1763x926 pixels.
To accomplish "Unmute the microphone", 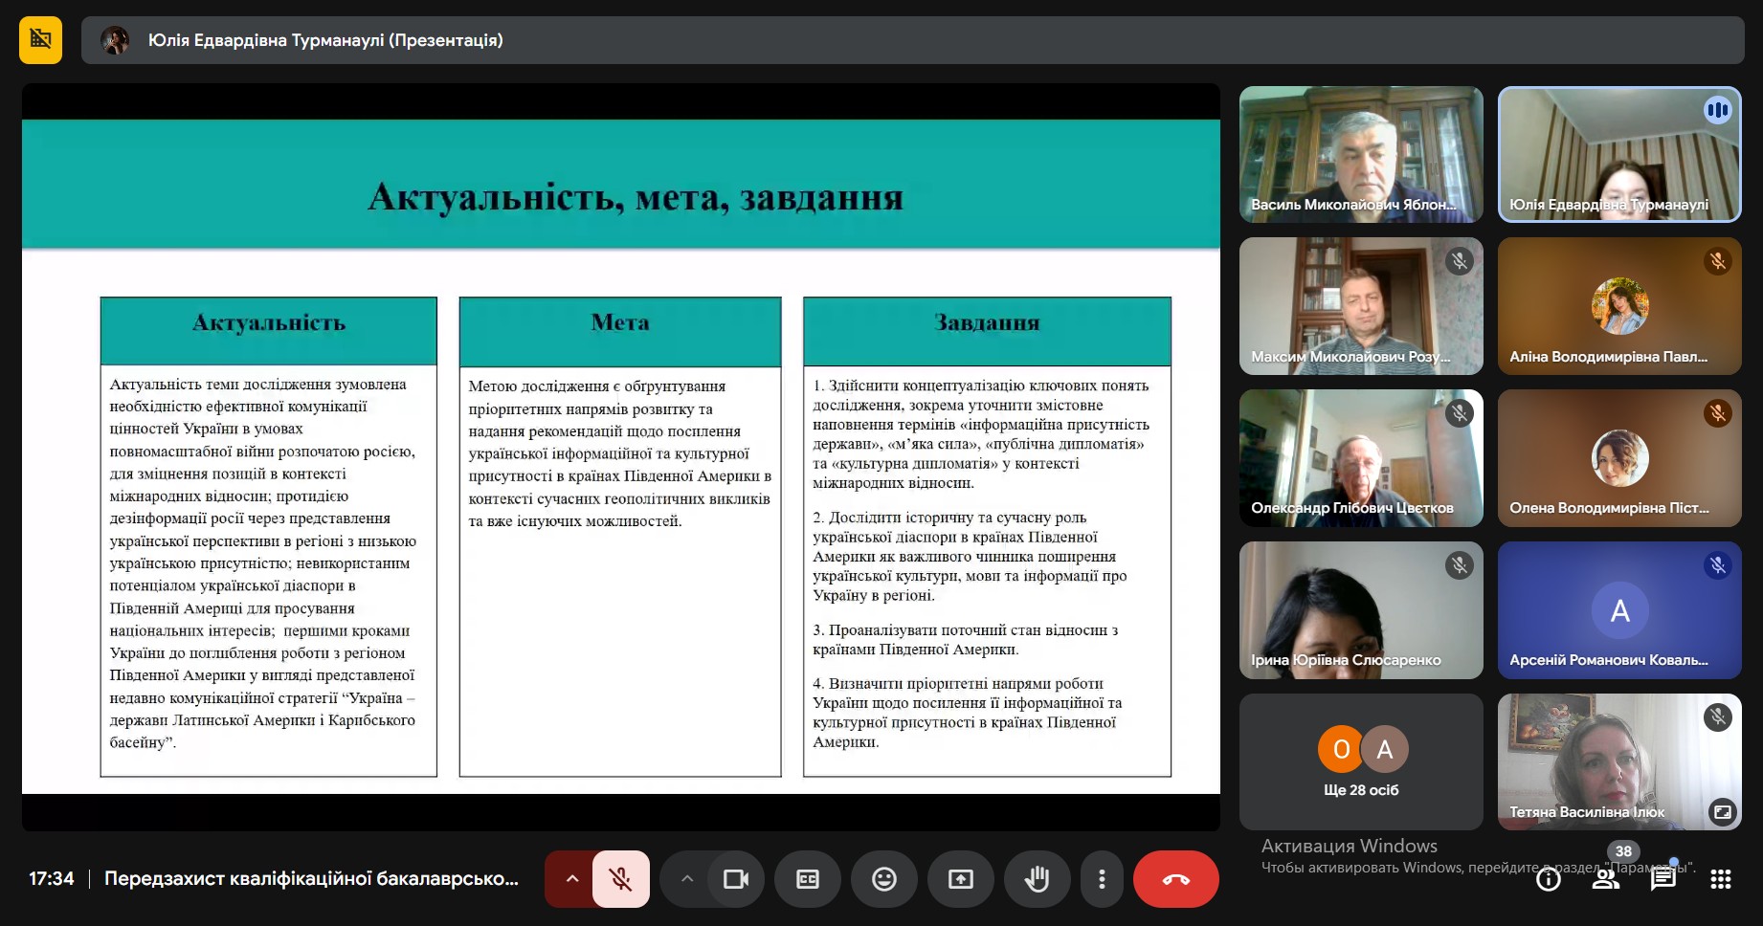I will click(620, 879).
